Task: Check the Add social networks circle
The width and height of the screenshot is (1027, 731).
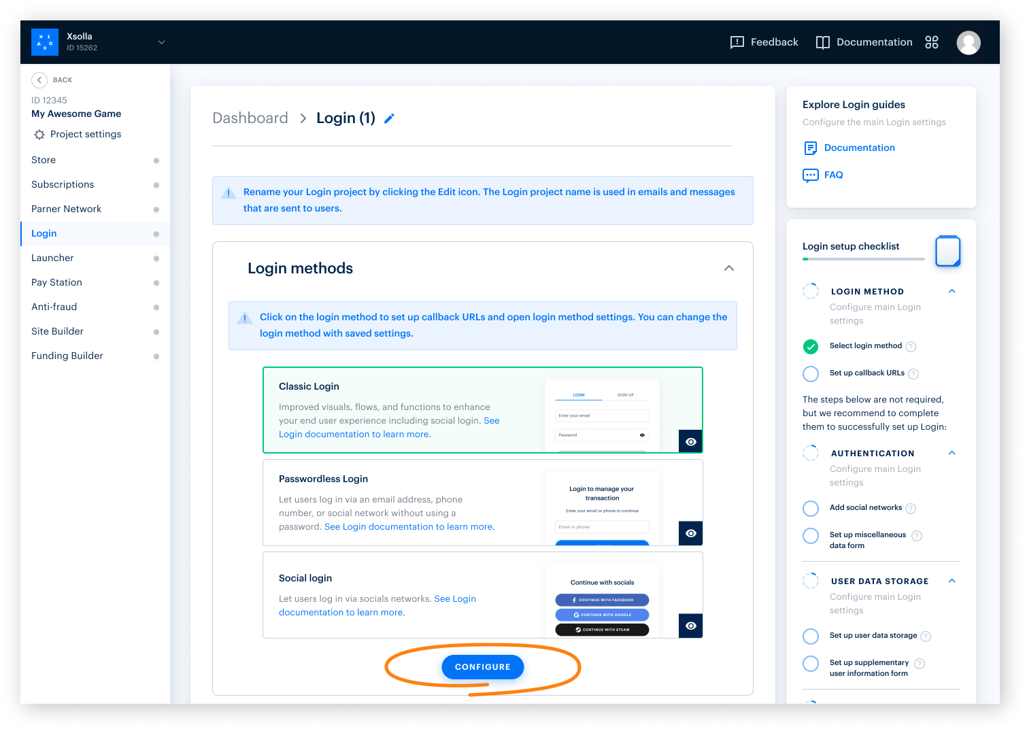Action: [x=811, y=509]
